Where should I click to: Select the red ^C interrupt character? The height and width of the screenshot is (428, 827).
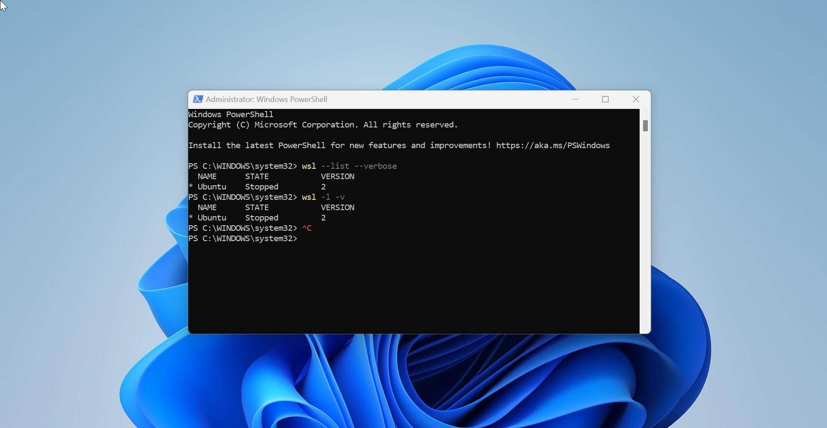307,228
